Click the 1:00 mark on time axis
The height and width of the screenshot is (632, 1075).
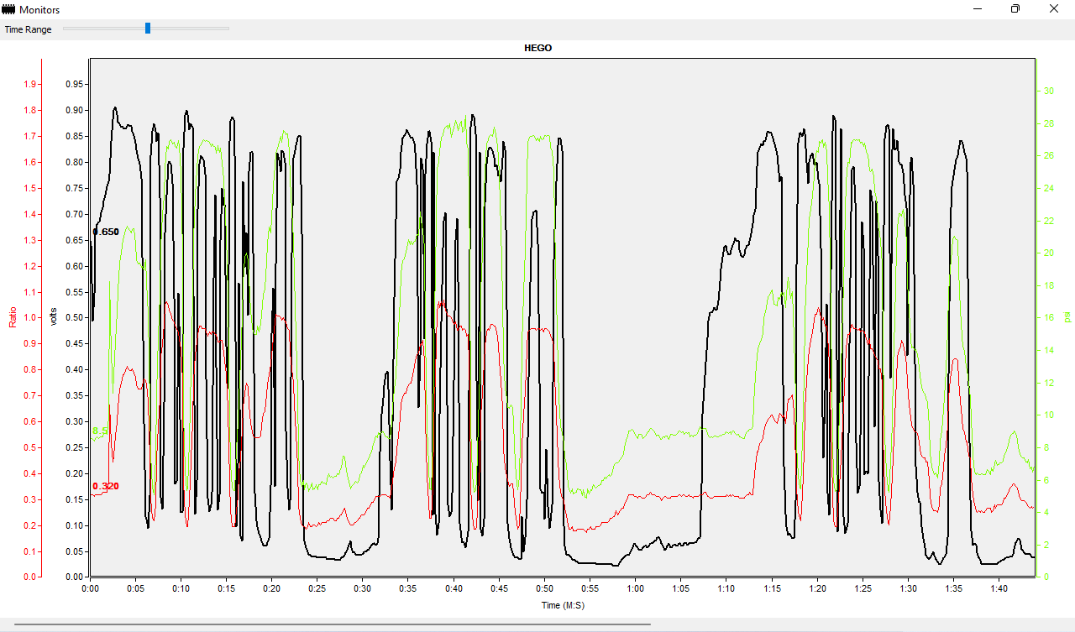coord(635,590)
